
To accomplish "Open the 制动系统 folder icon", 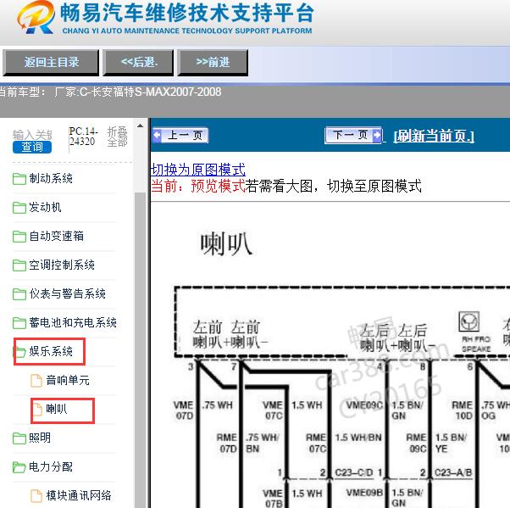I will tap(19, 179).
